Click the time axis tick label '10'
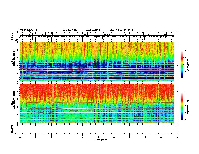The image size is (199, 154). [x=177, y=137]
